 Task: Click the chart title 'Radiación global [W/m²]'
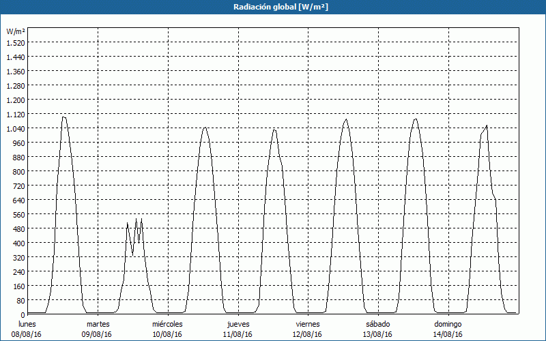pyautogui.click(x=272, y=7)
